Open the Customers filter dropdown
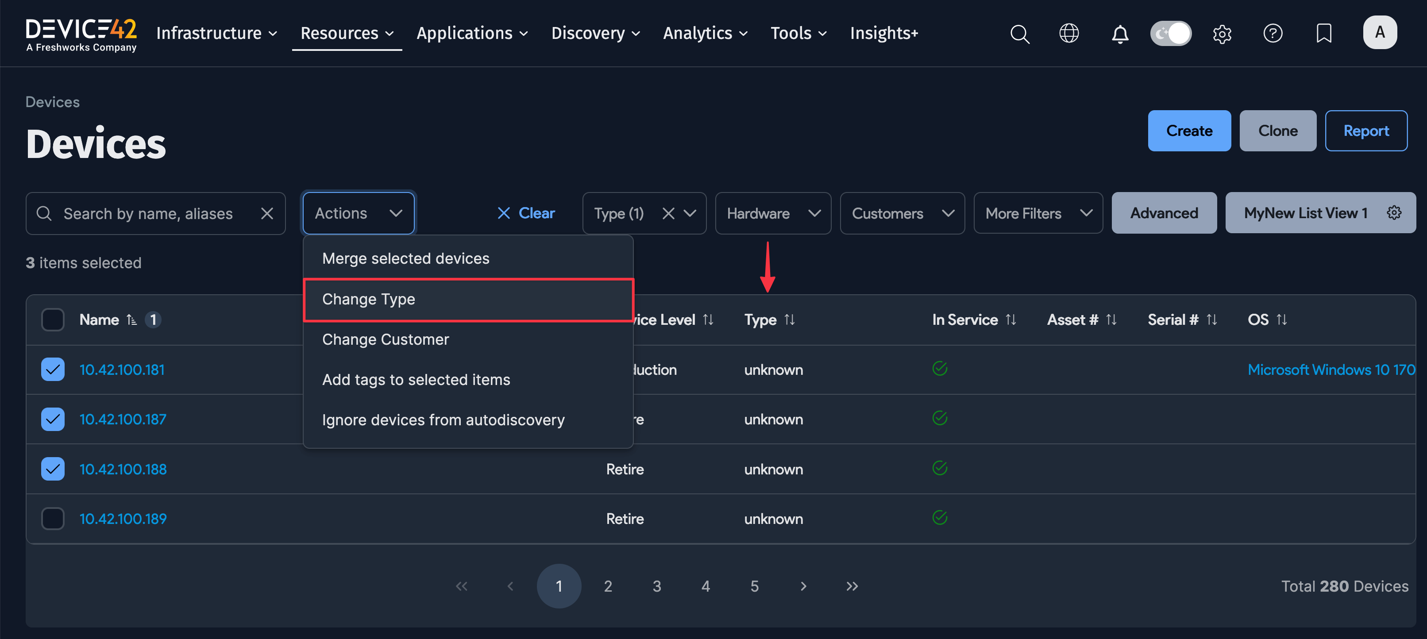 pyautogui.click(x=902, y=213)
